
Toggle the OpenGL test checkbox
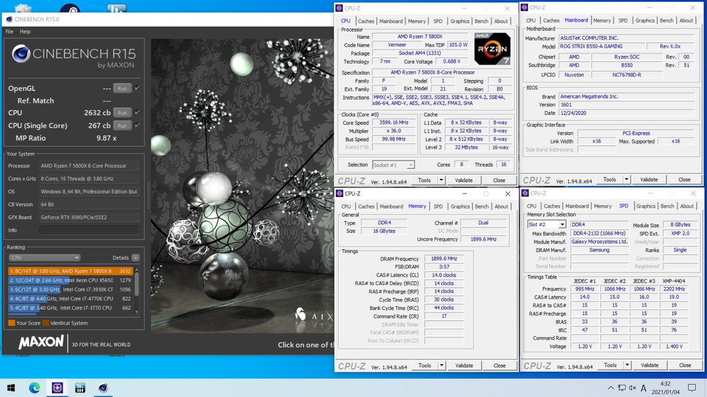click(x=137, y=88)
